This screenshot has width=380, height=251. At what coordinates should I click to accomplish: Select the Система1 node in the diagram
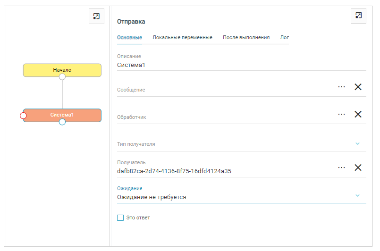point(62,115)
